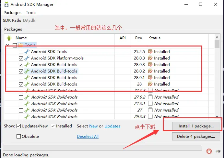The height and width of the screenshot is (158, 224).
Task: Select the Android SDK Tools row name
Action: coord(49,52)
